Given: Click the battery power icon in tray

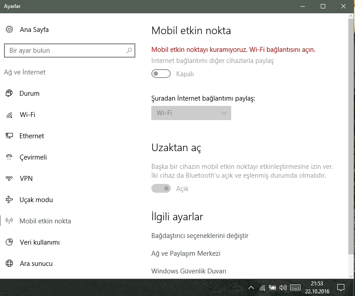Looking at the screenshot, I should 272,288.
